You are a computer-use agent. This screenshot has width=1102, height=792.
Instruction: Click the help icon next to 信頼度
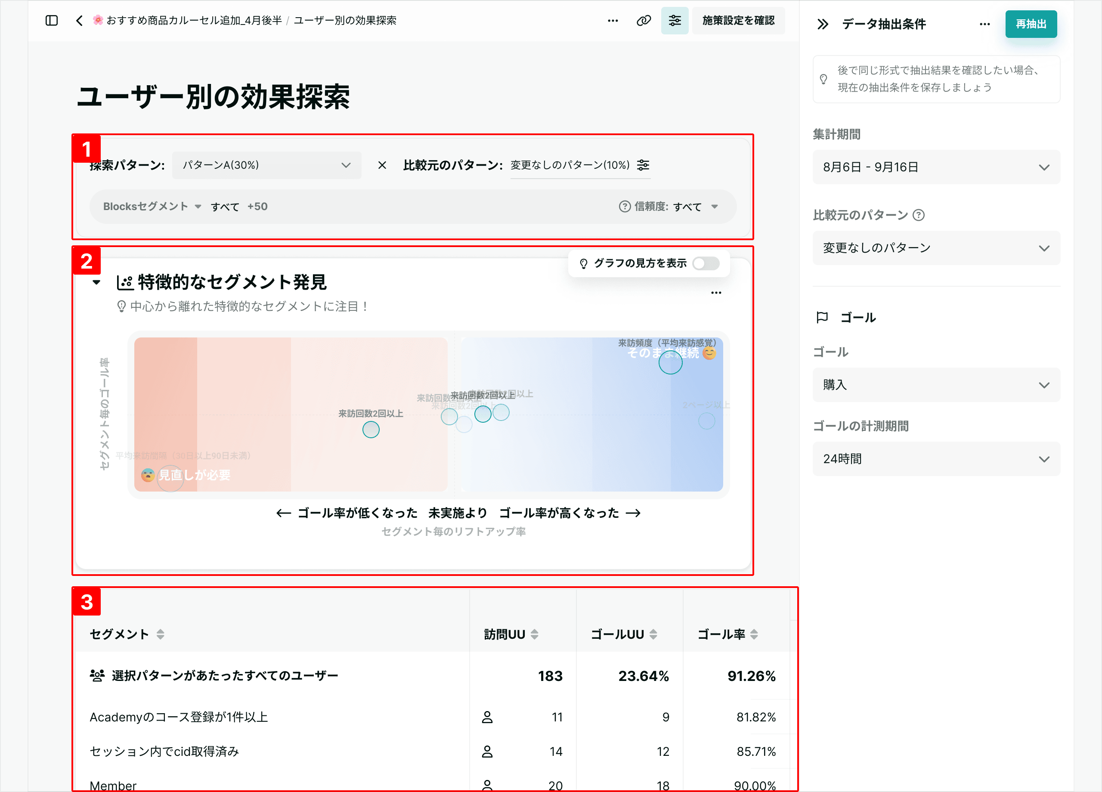[624, 207]
